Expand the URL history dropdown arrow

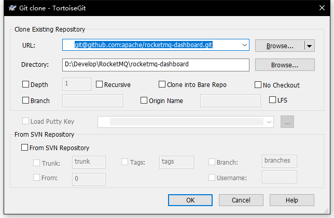point(245,45)
